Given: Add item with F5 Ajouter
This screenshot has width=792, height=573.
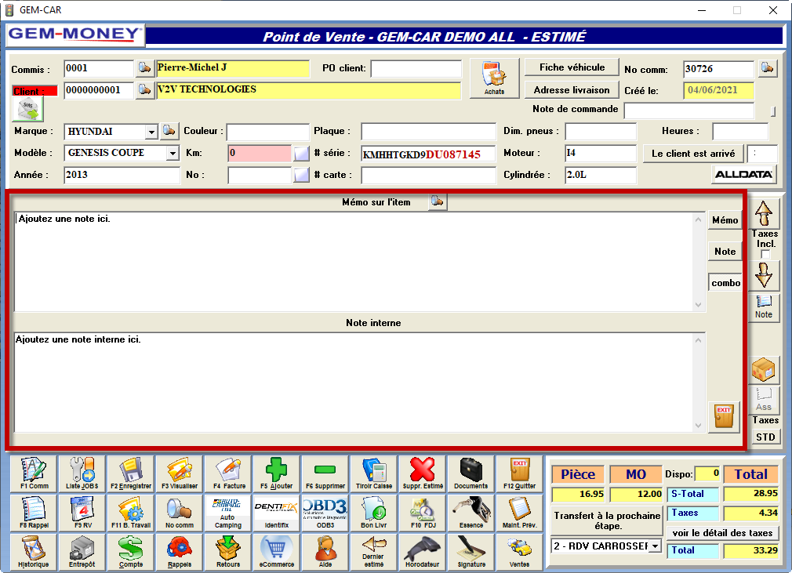Looking at the screenshot, I should tap(277, 473).
